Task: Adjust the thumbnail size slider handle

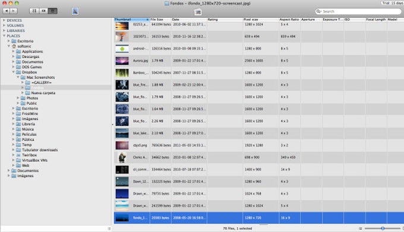Action: tap(383, 228)
